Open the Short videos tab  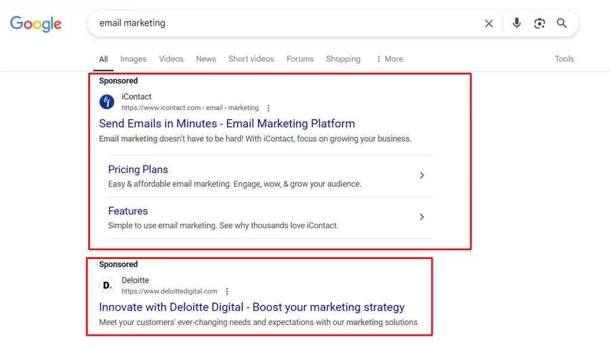(x=251, y=59)
